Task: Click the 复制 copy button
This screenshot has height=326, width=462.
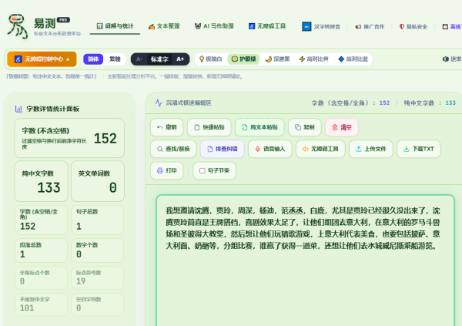Action: point(305,127)
